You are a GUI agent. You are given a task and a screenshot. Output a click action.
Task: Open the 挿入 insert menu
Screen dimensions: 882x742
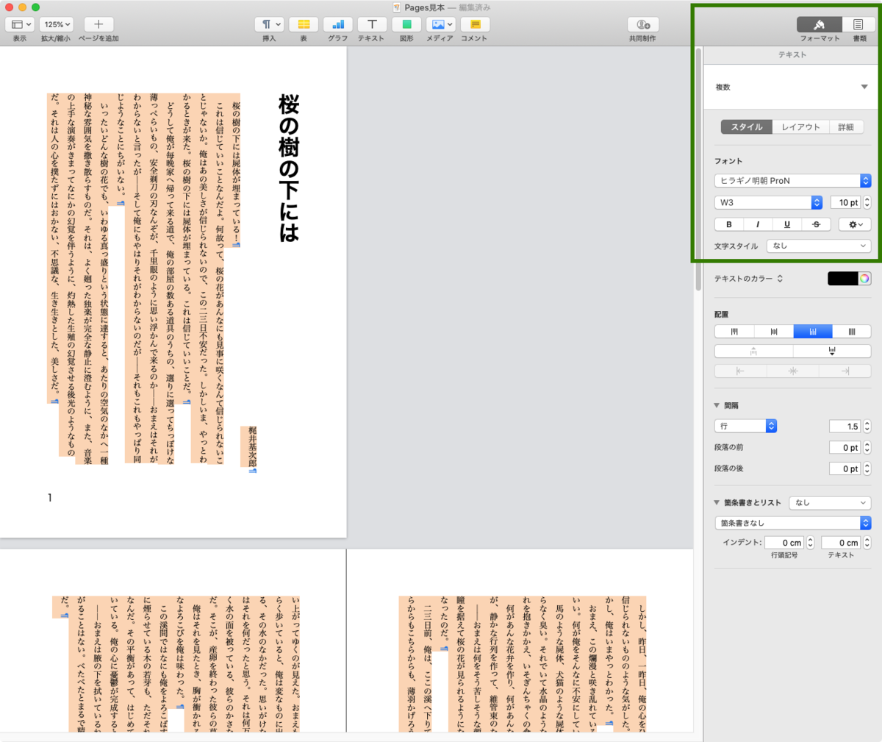270,24
